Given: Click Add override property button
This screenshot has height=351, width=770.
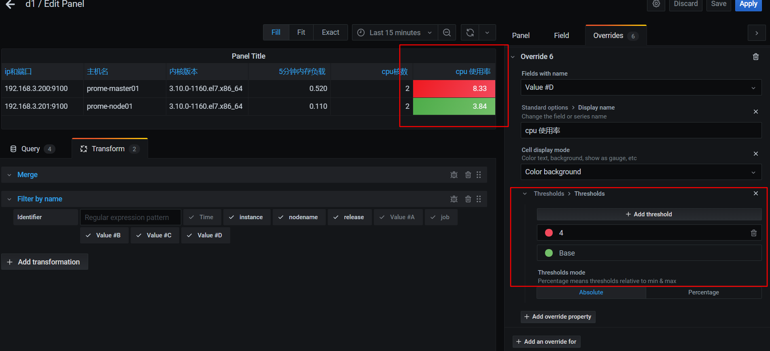Looking at the screenshot, I should tap(558, 317).
